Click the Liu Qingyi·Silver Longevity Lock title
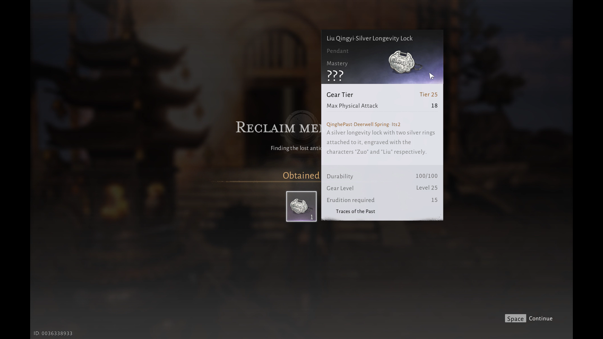This screenshot has width=603, height=339. [369, 38]
